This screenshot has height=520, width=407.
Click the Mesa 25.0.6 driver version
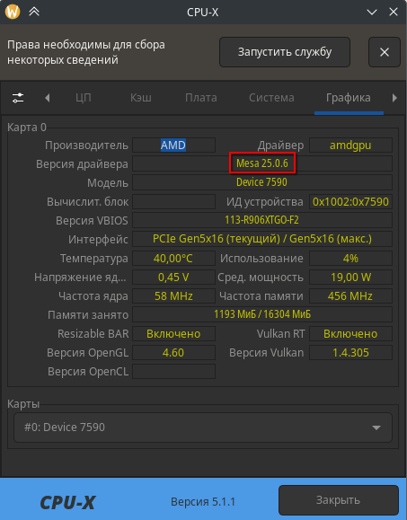click(262, 163)
